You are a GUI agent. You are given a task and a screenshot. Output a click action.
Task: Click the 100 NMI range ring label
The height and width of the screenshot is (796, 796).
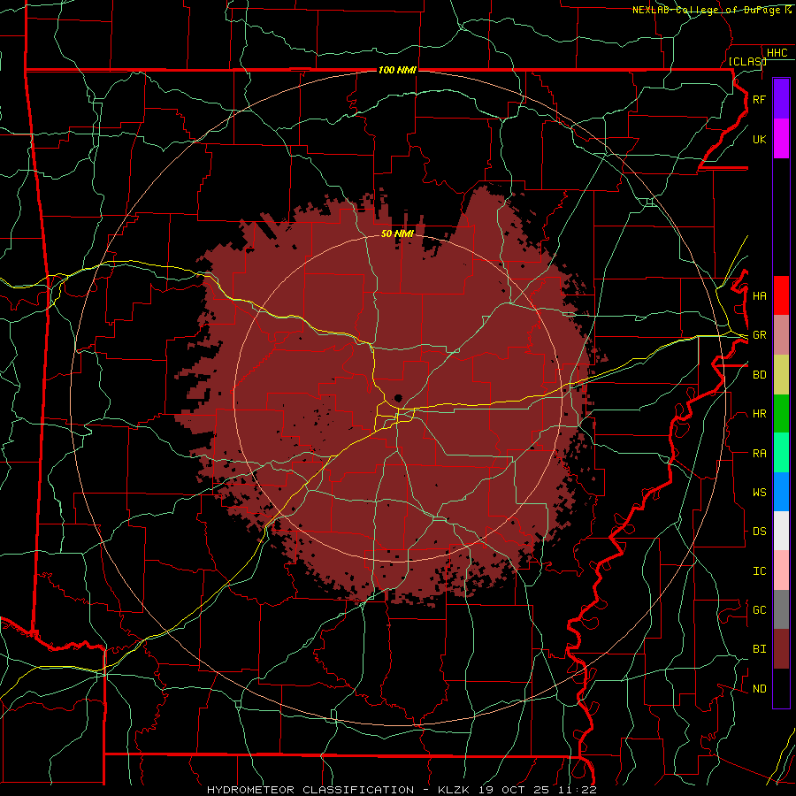(x=397, y=70)
